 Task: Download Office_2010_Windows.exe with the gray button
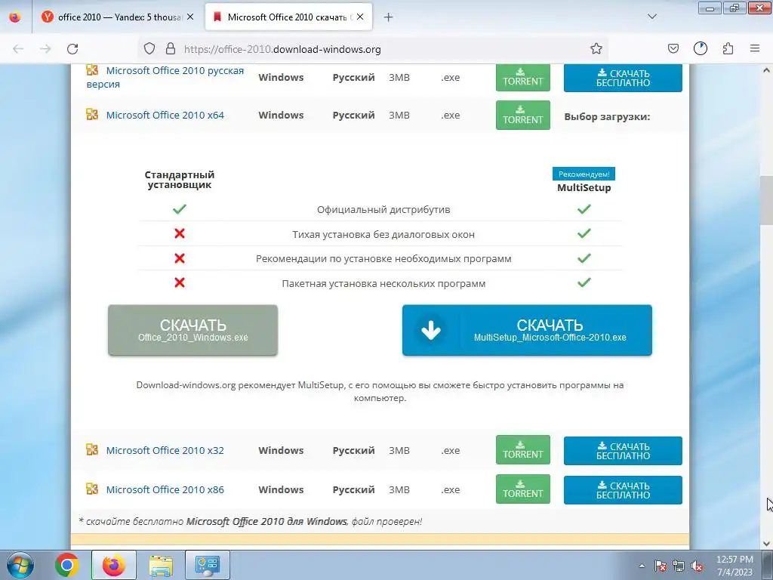tap(192, 330)
